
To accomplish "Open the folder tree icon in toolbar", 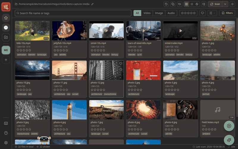I will tap(204, 4).
